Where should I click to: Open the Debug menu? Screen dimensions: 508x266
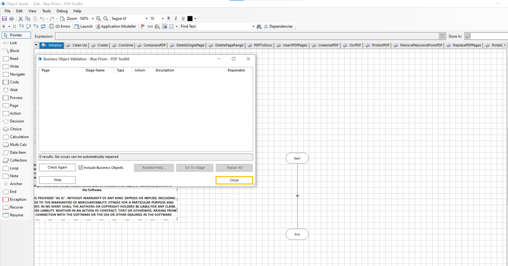coord(62,11)
